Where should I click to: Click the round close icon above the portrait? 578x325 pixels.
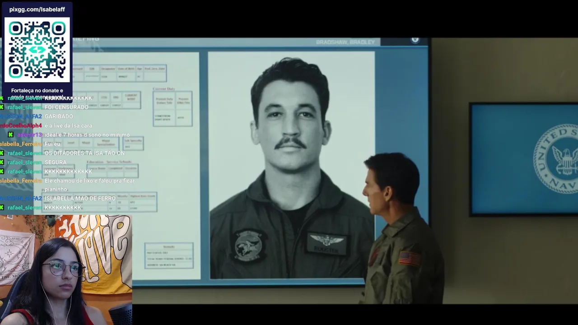coord(415,40)
